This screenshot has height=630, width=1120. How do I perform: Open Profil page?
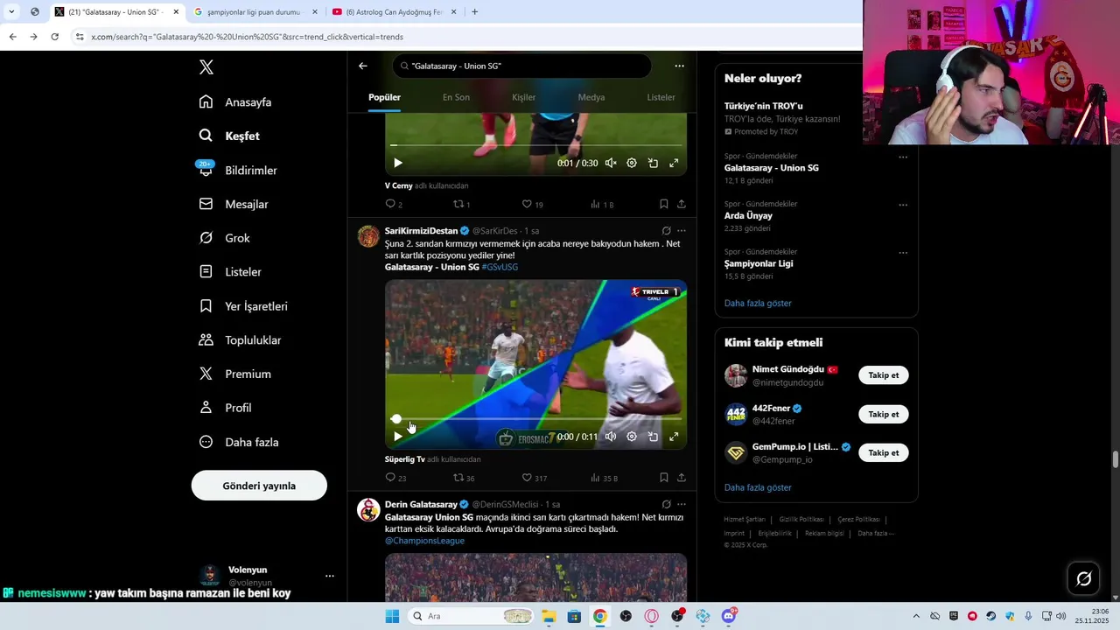(225, 408)
